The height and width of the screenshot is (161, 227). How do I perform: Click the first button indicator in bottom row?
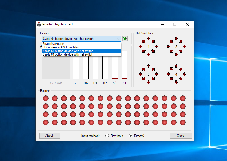pos(45,123)
